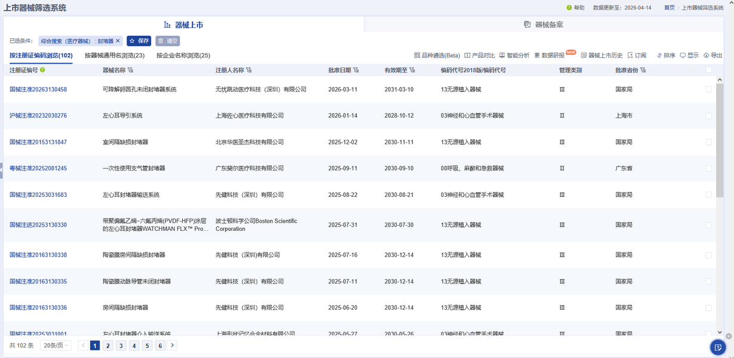The width and height of the screenshot is (734, 358).
Task: Click the help icon beside 注册证编号 header
Action: pos(42,70)
